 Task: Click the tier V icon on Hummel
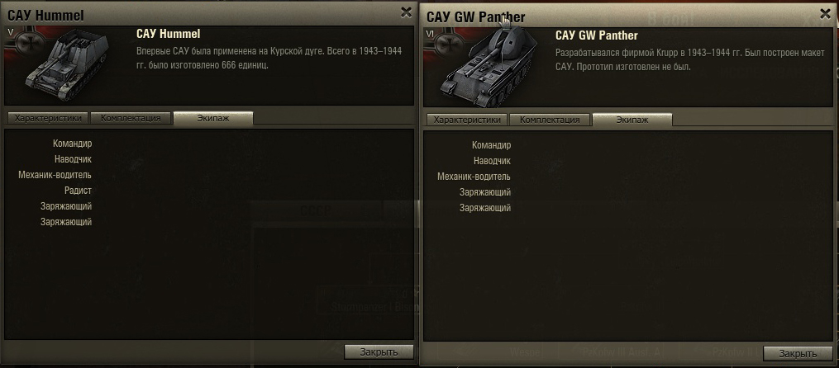(10, 32)
